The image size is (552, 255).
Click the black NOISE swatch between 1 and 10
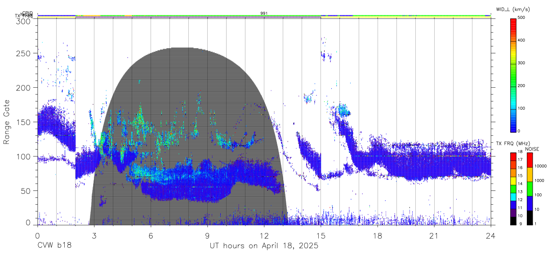(529, 218)
